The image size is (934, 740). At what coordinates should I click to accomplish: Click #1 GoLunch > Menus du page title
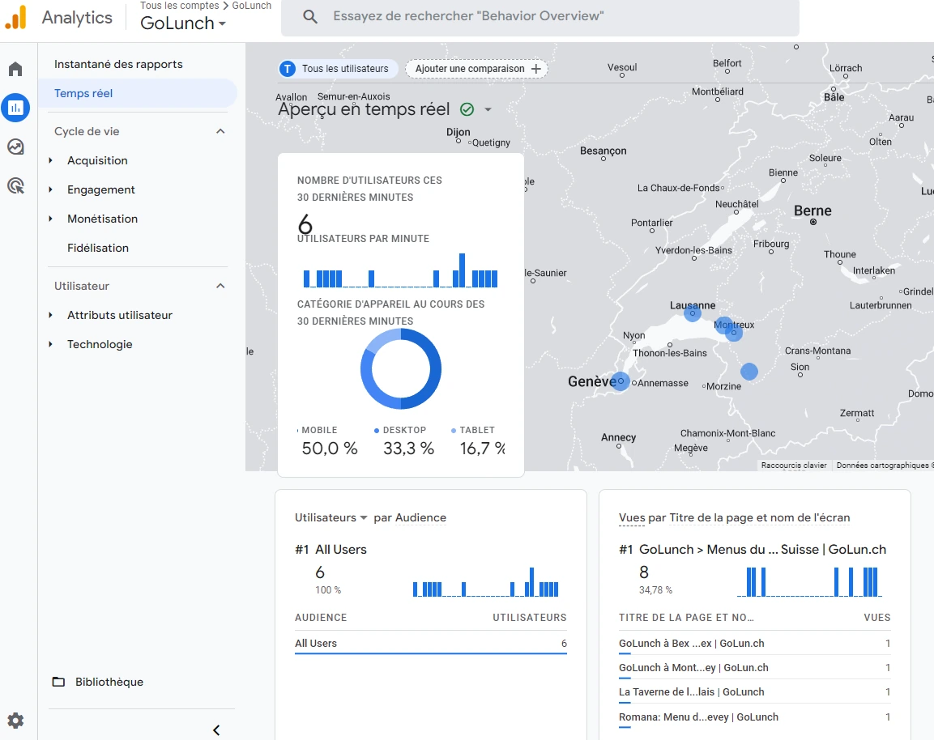click(x=753, y=550)
